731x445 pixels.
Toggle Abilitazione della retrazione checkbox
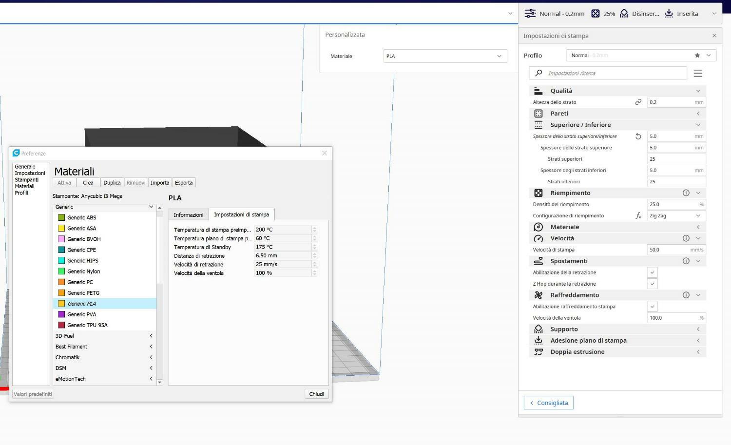tap(652, 272)
